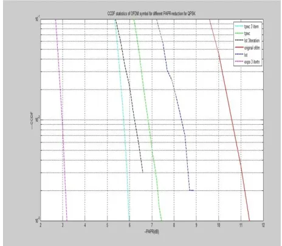Select the dark blue dashed lst curve
The width and height of the screenshot is (282, 246).
pyautogui.click(x=181, y=119)
